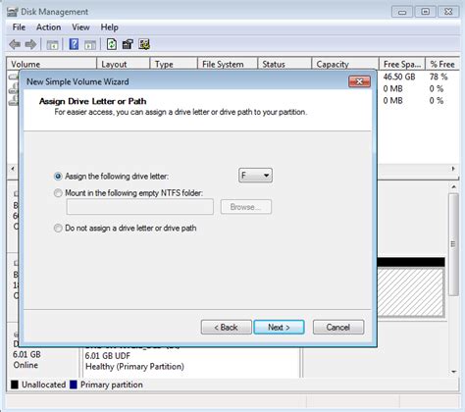465x412 pixels.
Task: Click the Unallocated legend black swatch
Action: point(15,385)
